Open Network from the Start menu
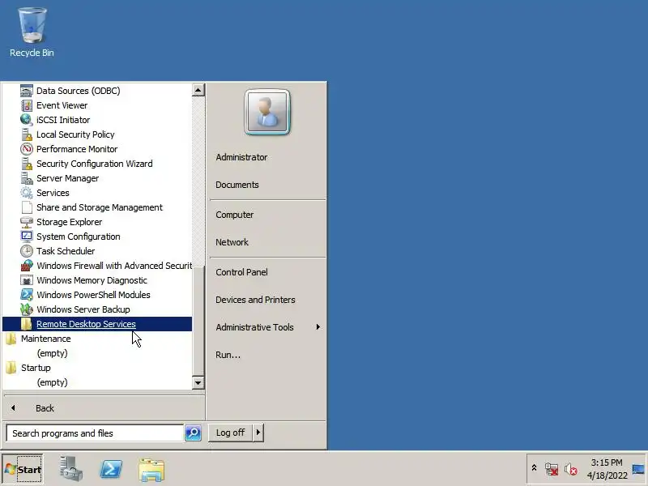Image resolution: width=648 pixels, height=486 pixels. click(x=232, y=242)
